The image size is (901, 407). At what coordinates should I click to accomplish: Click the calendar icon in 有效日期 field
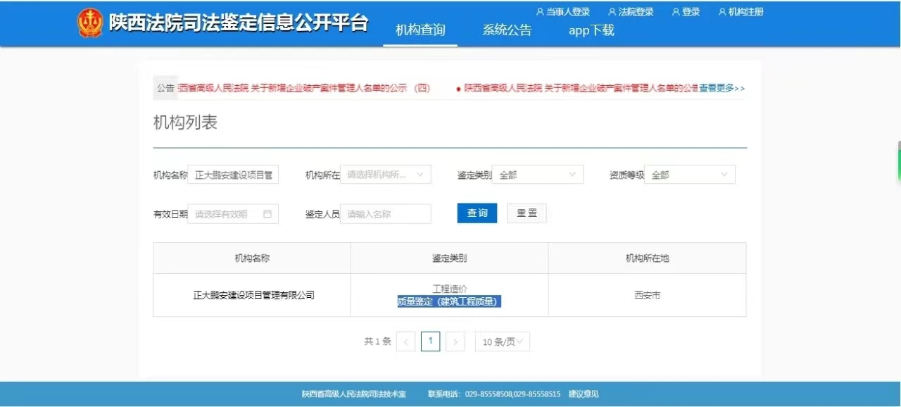(267, 214)
